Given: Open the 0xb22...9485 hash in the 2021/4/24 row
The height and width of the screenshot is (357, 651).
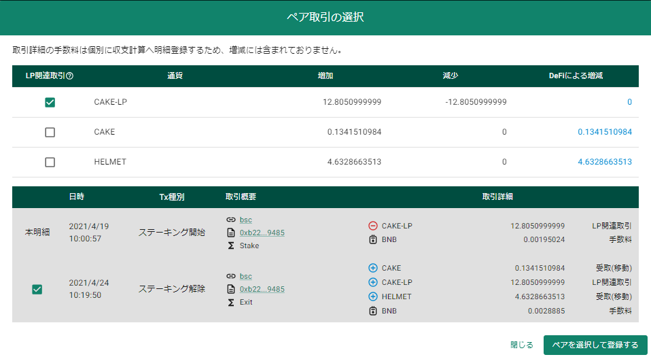Looking at the screenshot, I should click(x=262, y=289).
